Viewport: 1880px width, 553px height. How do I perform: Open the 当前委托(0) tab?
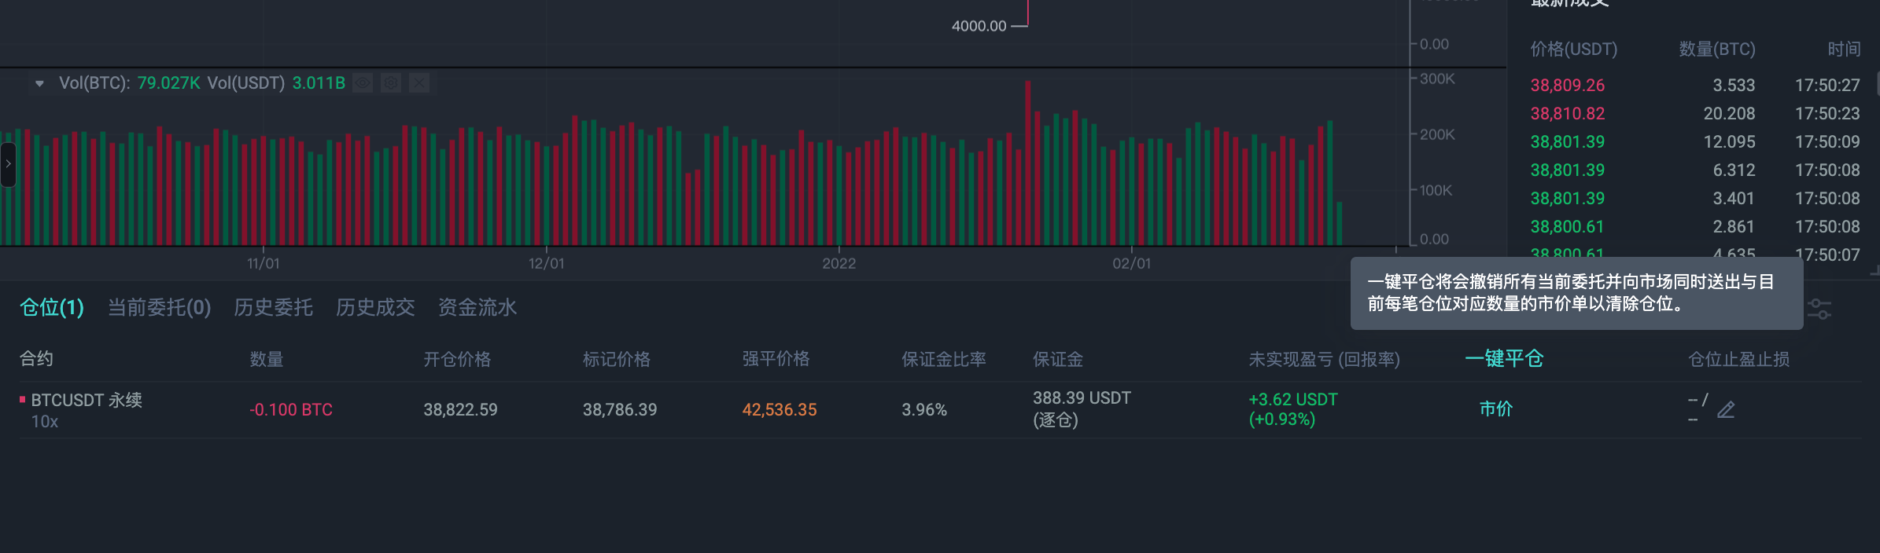pyautogui.click(x=159, y=307)
